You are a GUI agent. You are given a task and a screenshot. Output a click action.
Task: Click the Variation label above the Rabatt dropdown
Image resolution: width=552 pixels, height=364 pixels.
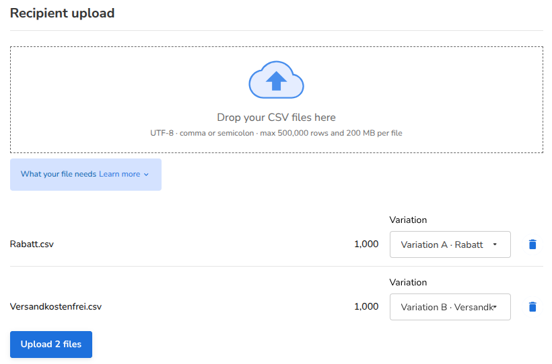[408, 220]
